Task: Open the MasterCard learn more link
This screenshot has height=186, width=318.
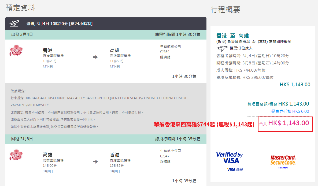Action: pyautogui.click(x=283, y=168)
